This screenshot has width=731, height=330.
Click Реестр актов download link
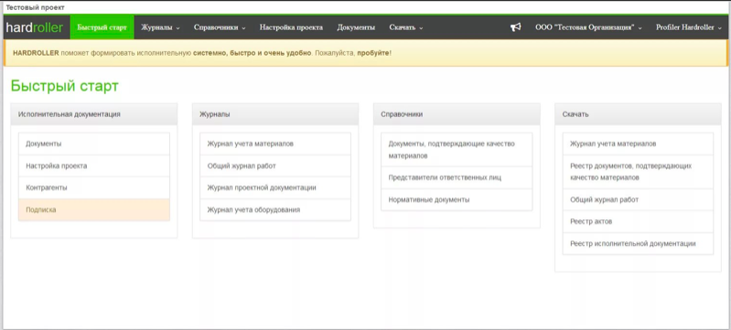pyautogui.click(x=638, y=221)
